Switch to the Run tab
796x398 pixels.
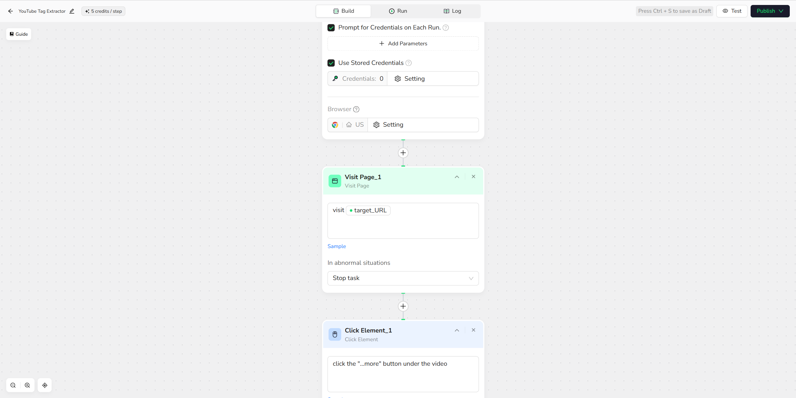(x=398, y=11)
